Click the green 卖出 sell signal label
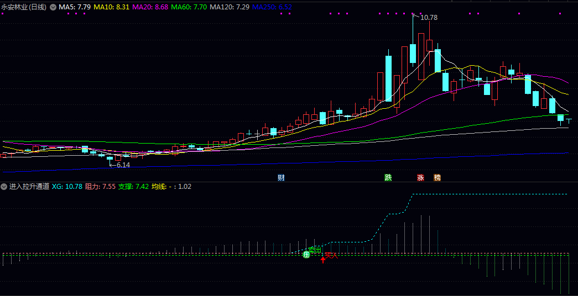Viewport: 578px width, 296px height. (315, 250)
